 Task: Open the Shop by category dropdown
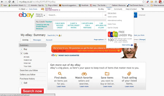coord(40,15)
